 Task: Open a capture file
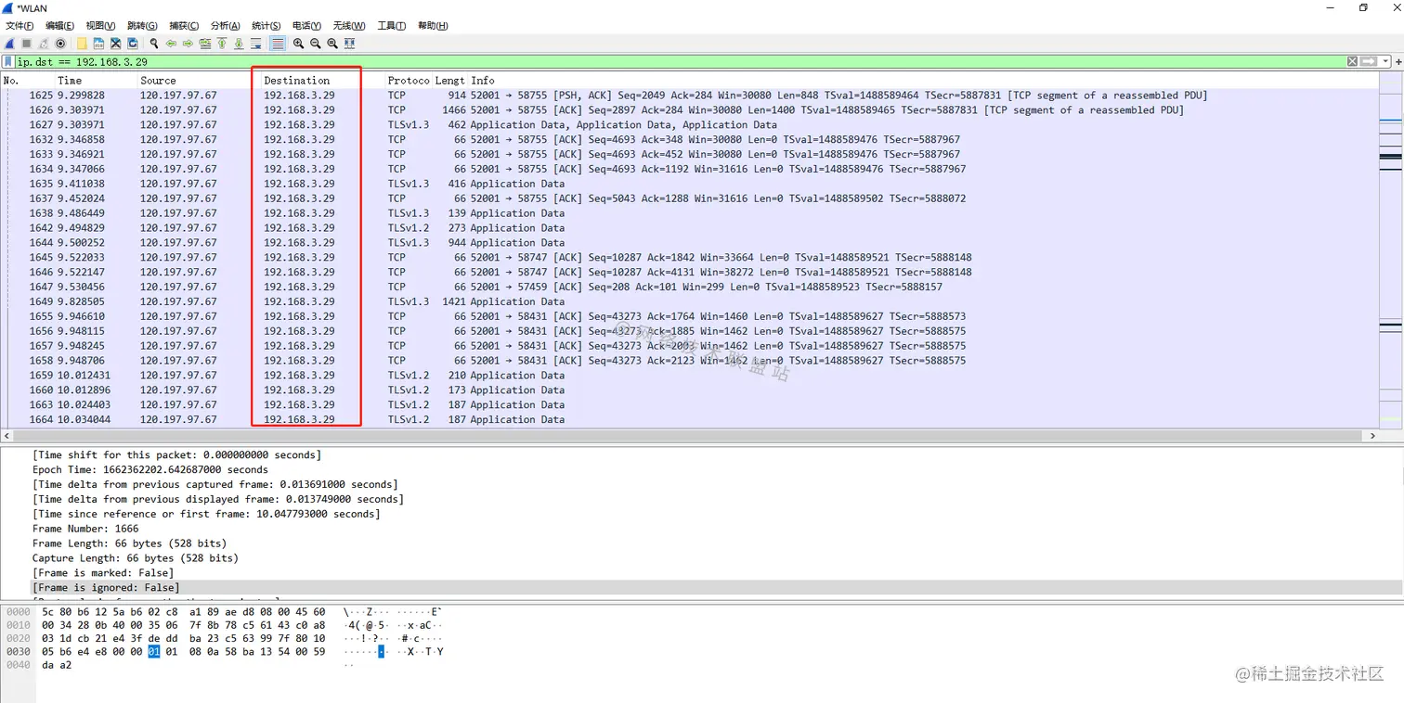click(82, 44)
